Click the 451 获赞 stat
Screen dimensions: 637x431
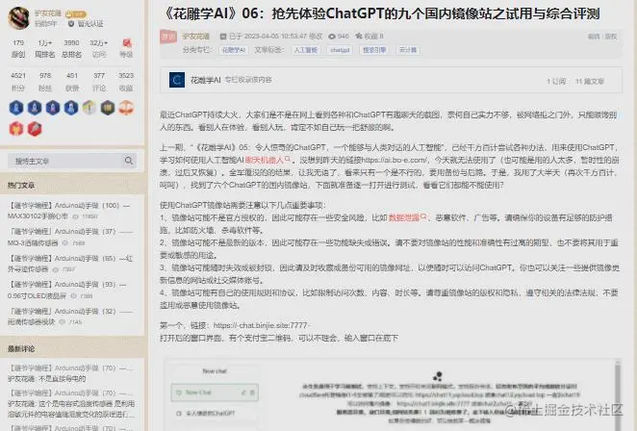(x=72, y=81)
